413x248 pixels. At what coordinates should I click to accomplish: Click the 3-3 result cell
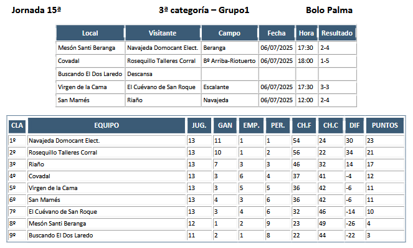pos(337,87)
